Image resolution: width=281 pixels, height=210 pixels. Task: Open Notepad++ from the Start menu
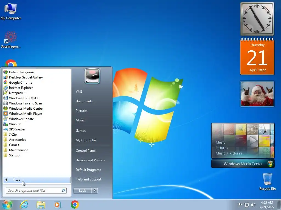point(17,93)
